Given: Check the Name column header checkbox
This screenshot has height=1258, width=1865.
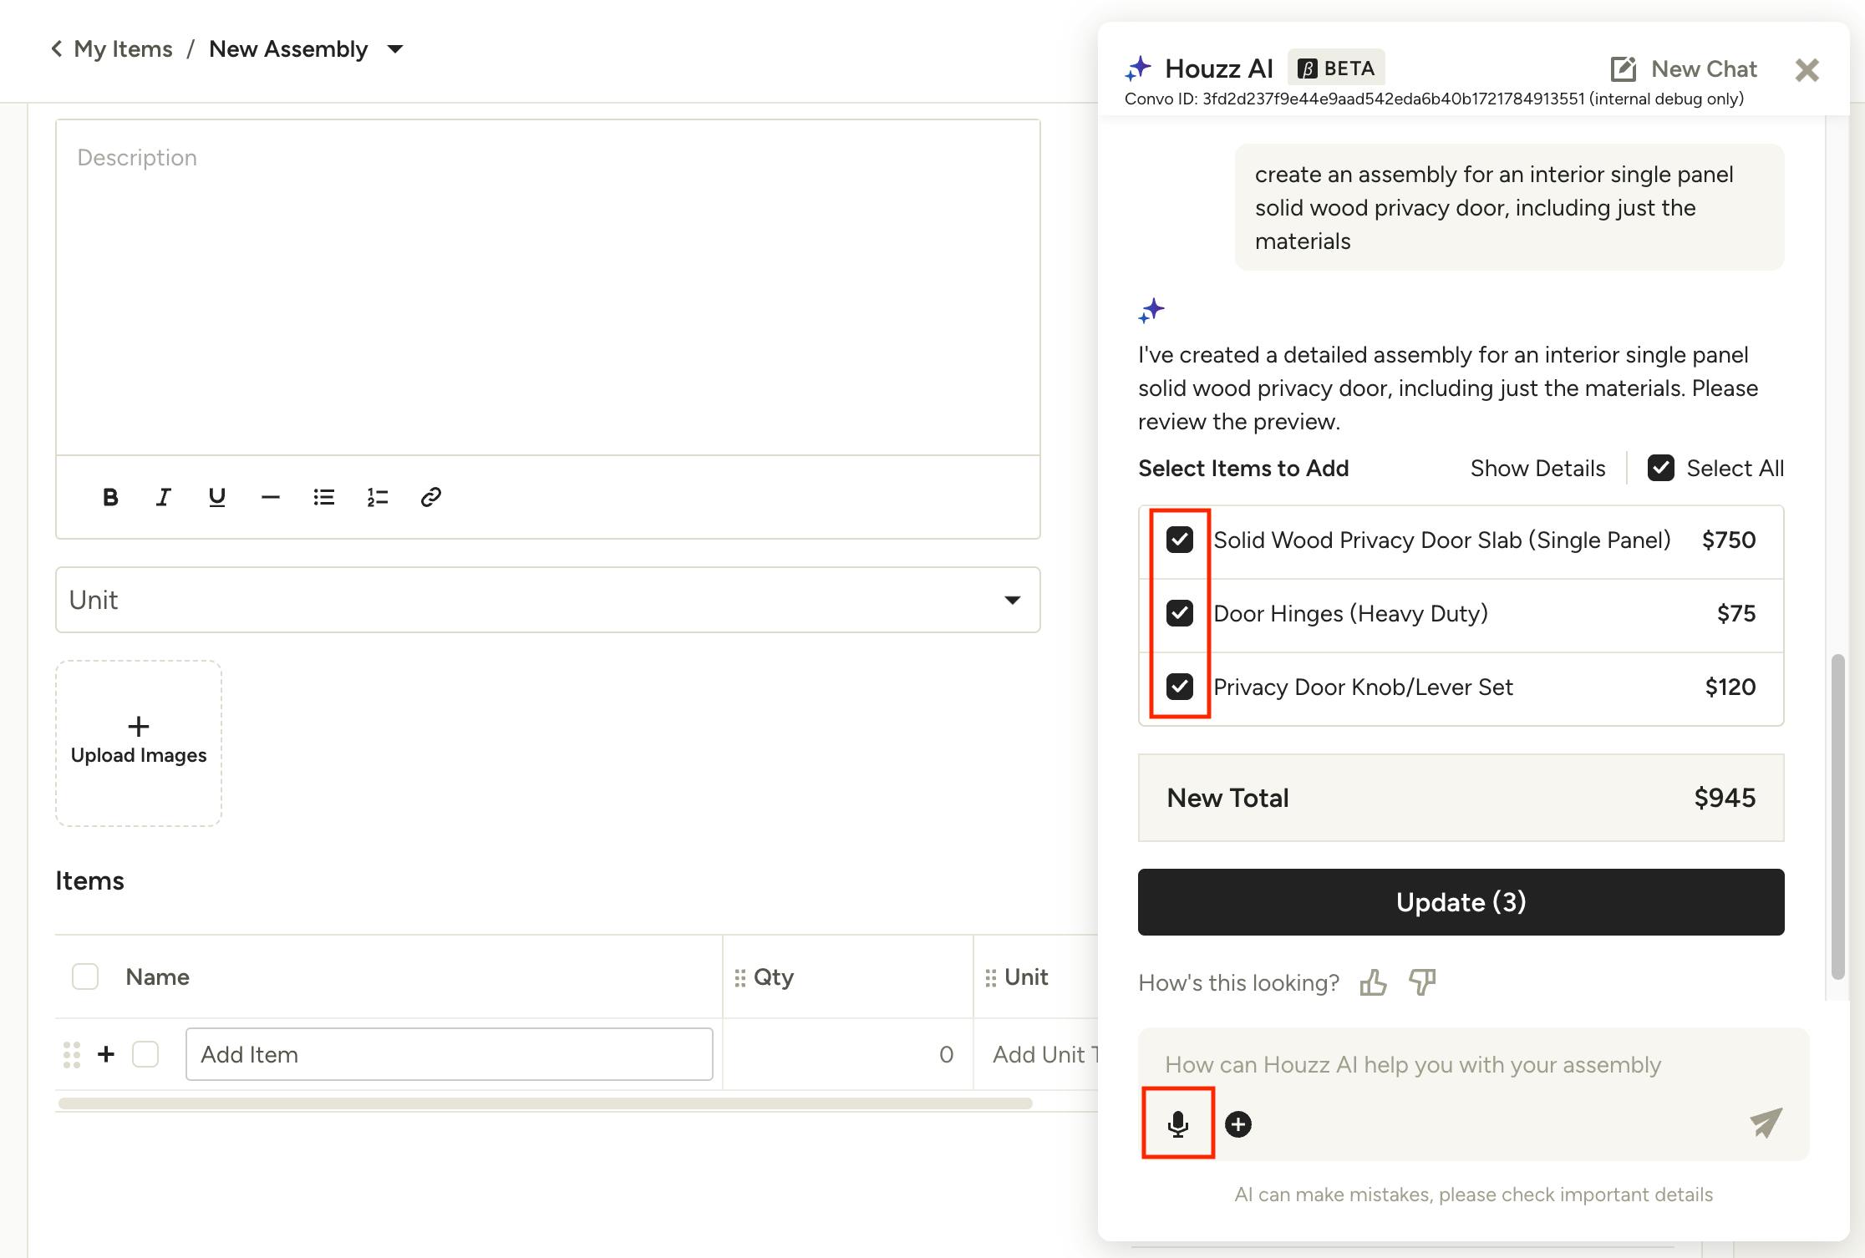Looking at the screenshot, I should coord(85,976).
